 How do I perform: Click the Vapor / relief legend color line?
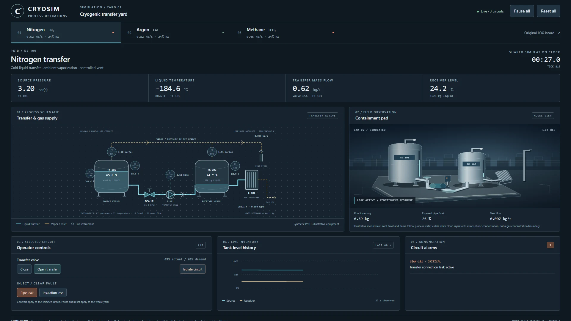tap(47, 224)
